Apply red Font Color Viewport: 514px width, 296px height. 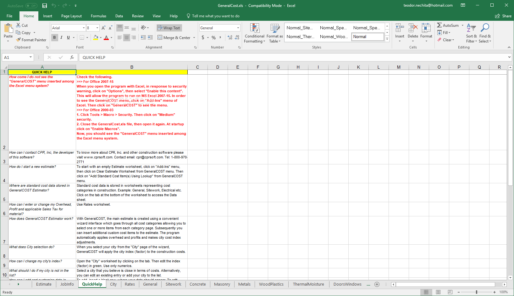coord(106,37)
